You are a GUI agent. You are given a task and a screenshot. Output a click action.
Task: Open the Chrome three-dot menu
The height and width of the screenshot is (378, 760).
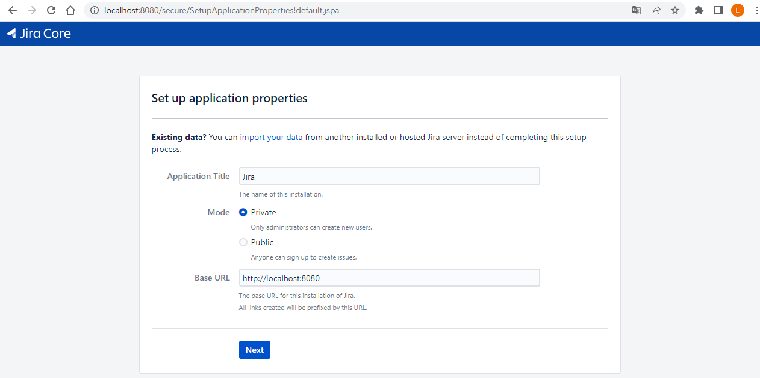coord(756,10)
